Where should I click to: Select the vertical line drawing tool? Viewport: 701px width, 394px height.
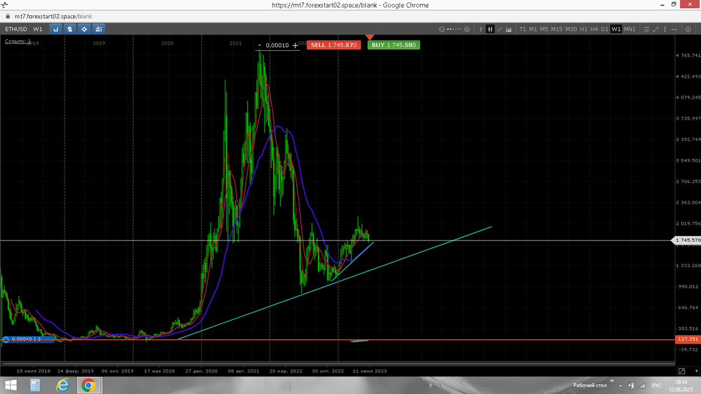pos(665,29)
